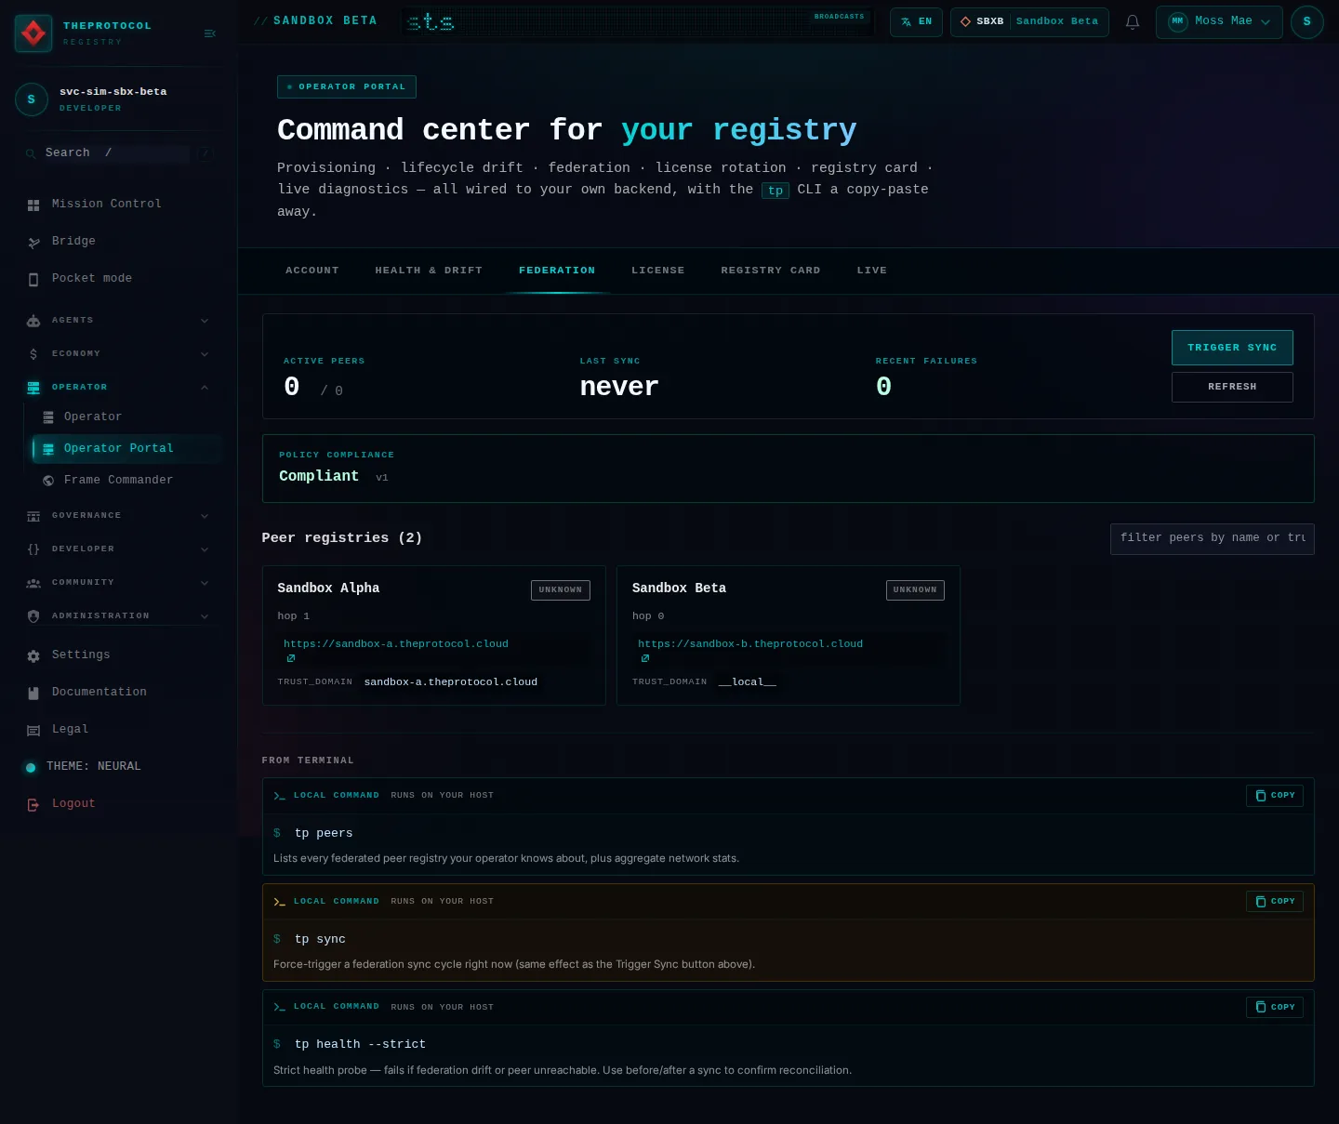Copy the tp sync command
This screenshot has height=1124, width=1339.
pyautogui.click(x=1275, y=902)
